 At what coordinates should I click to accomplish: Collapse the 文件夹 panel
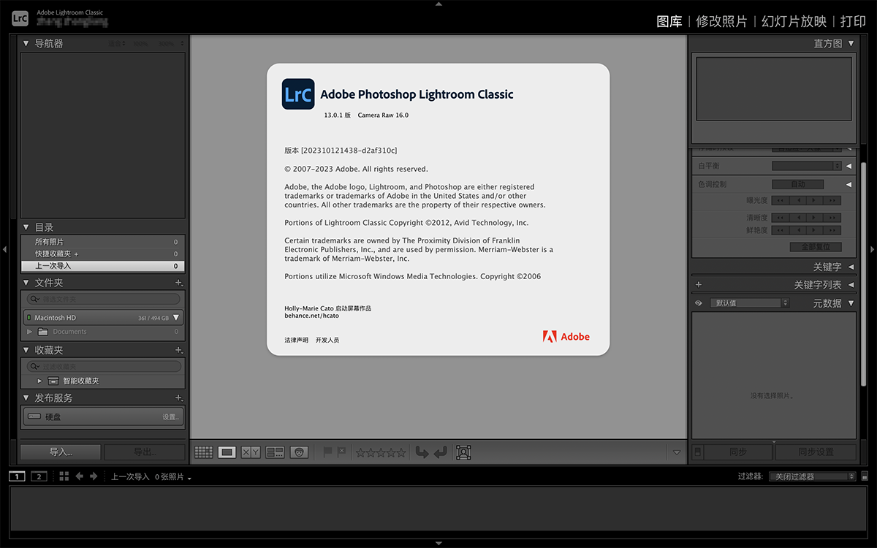tap(26, 283)
